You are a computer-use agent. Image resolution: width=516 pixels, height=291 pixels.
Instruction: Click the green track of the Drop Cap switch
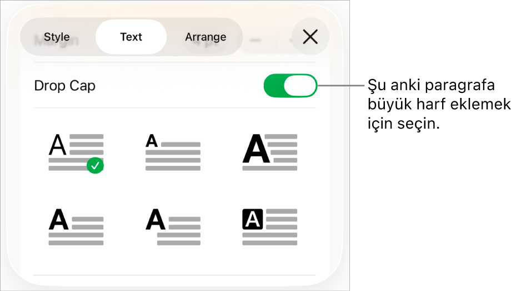[x=273, y=86]
